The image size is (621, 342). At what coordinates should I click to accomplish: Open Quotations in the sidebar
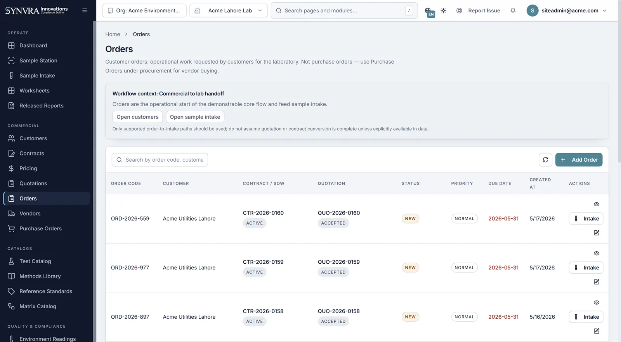point(47,183)
